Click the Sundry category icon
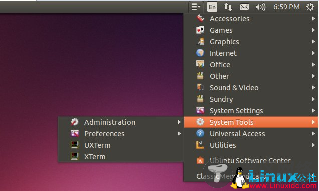Viewport: 319px width, 191px height. [x=200, y=99]
